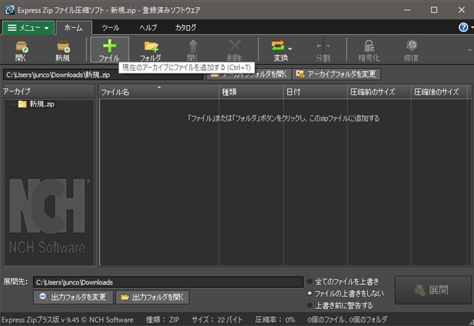The width and height of the screenshot is (474, 326).
Task: Click the 削除 delete X icon
Action: (235, 50)
